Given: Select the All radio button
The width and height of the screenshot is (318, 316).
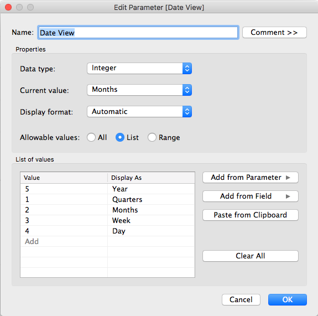Looking at the screenshot, I should pyautogui.click(x=91, y=137).
